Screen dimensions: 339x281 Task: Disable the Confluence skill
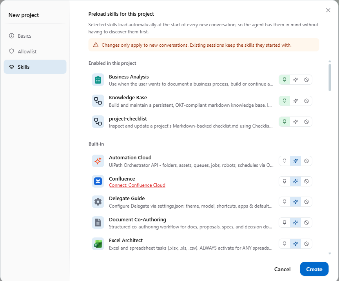[x=306, y=181]
